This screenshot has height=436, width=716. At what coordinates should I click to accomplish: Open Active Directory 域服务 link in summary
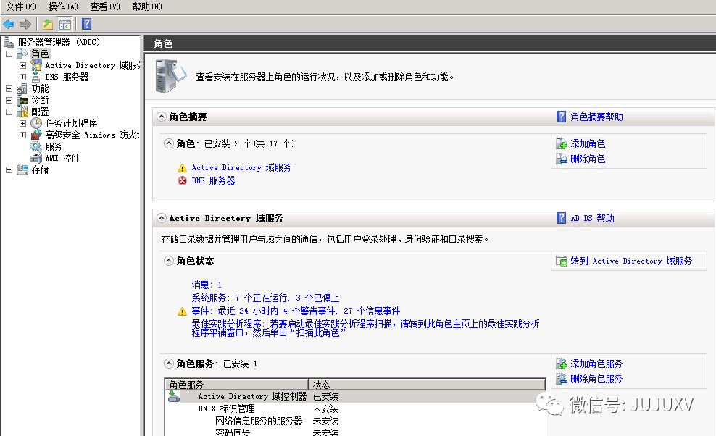click(241, 167)
